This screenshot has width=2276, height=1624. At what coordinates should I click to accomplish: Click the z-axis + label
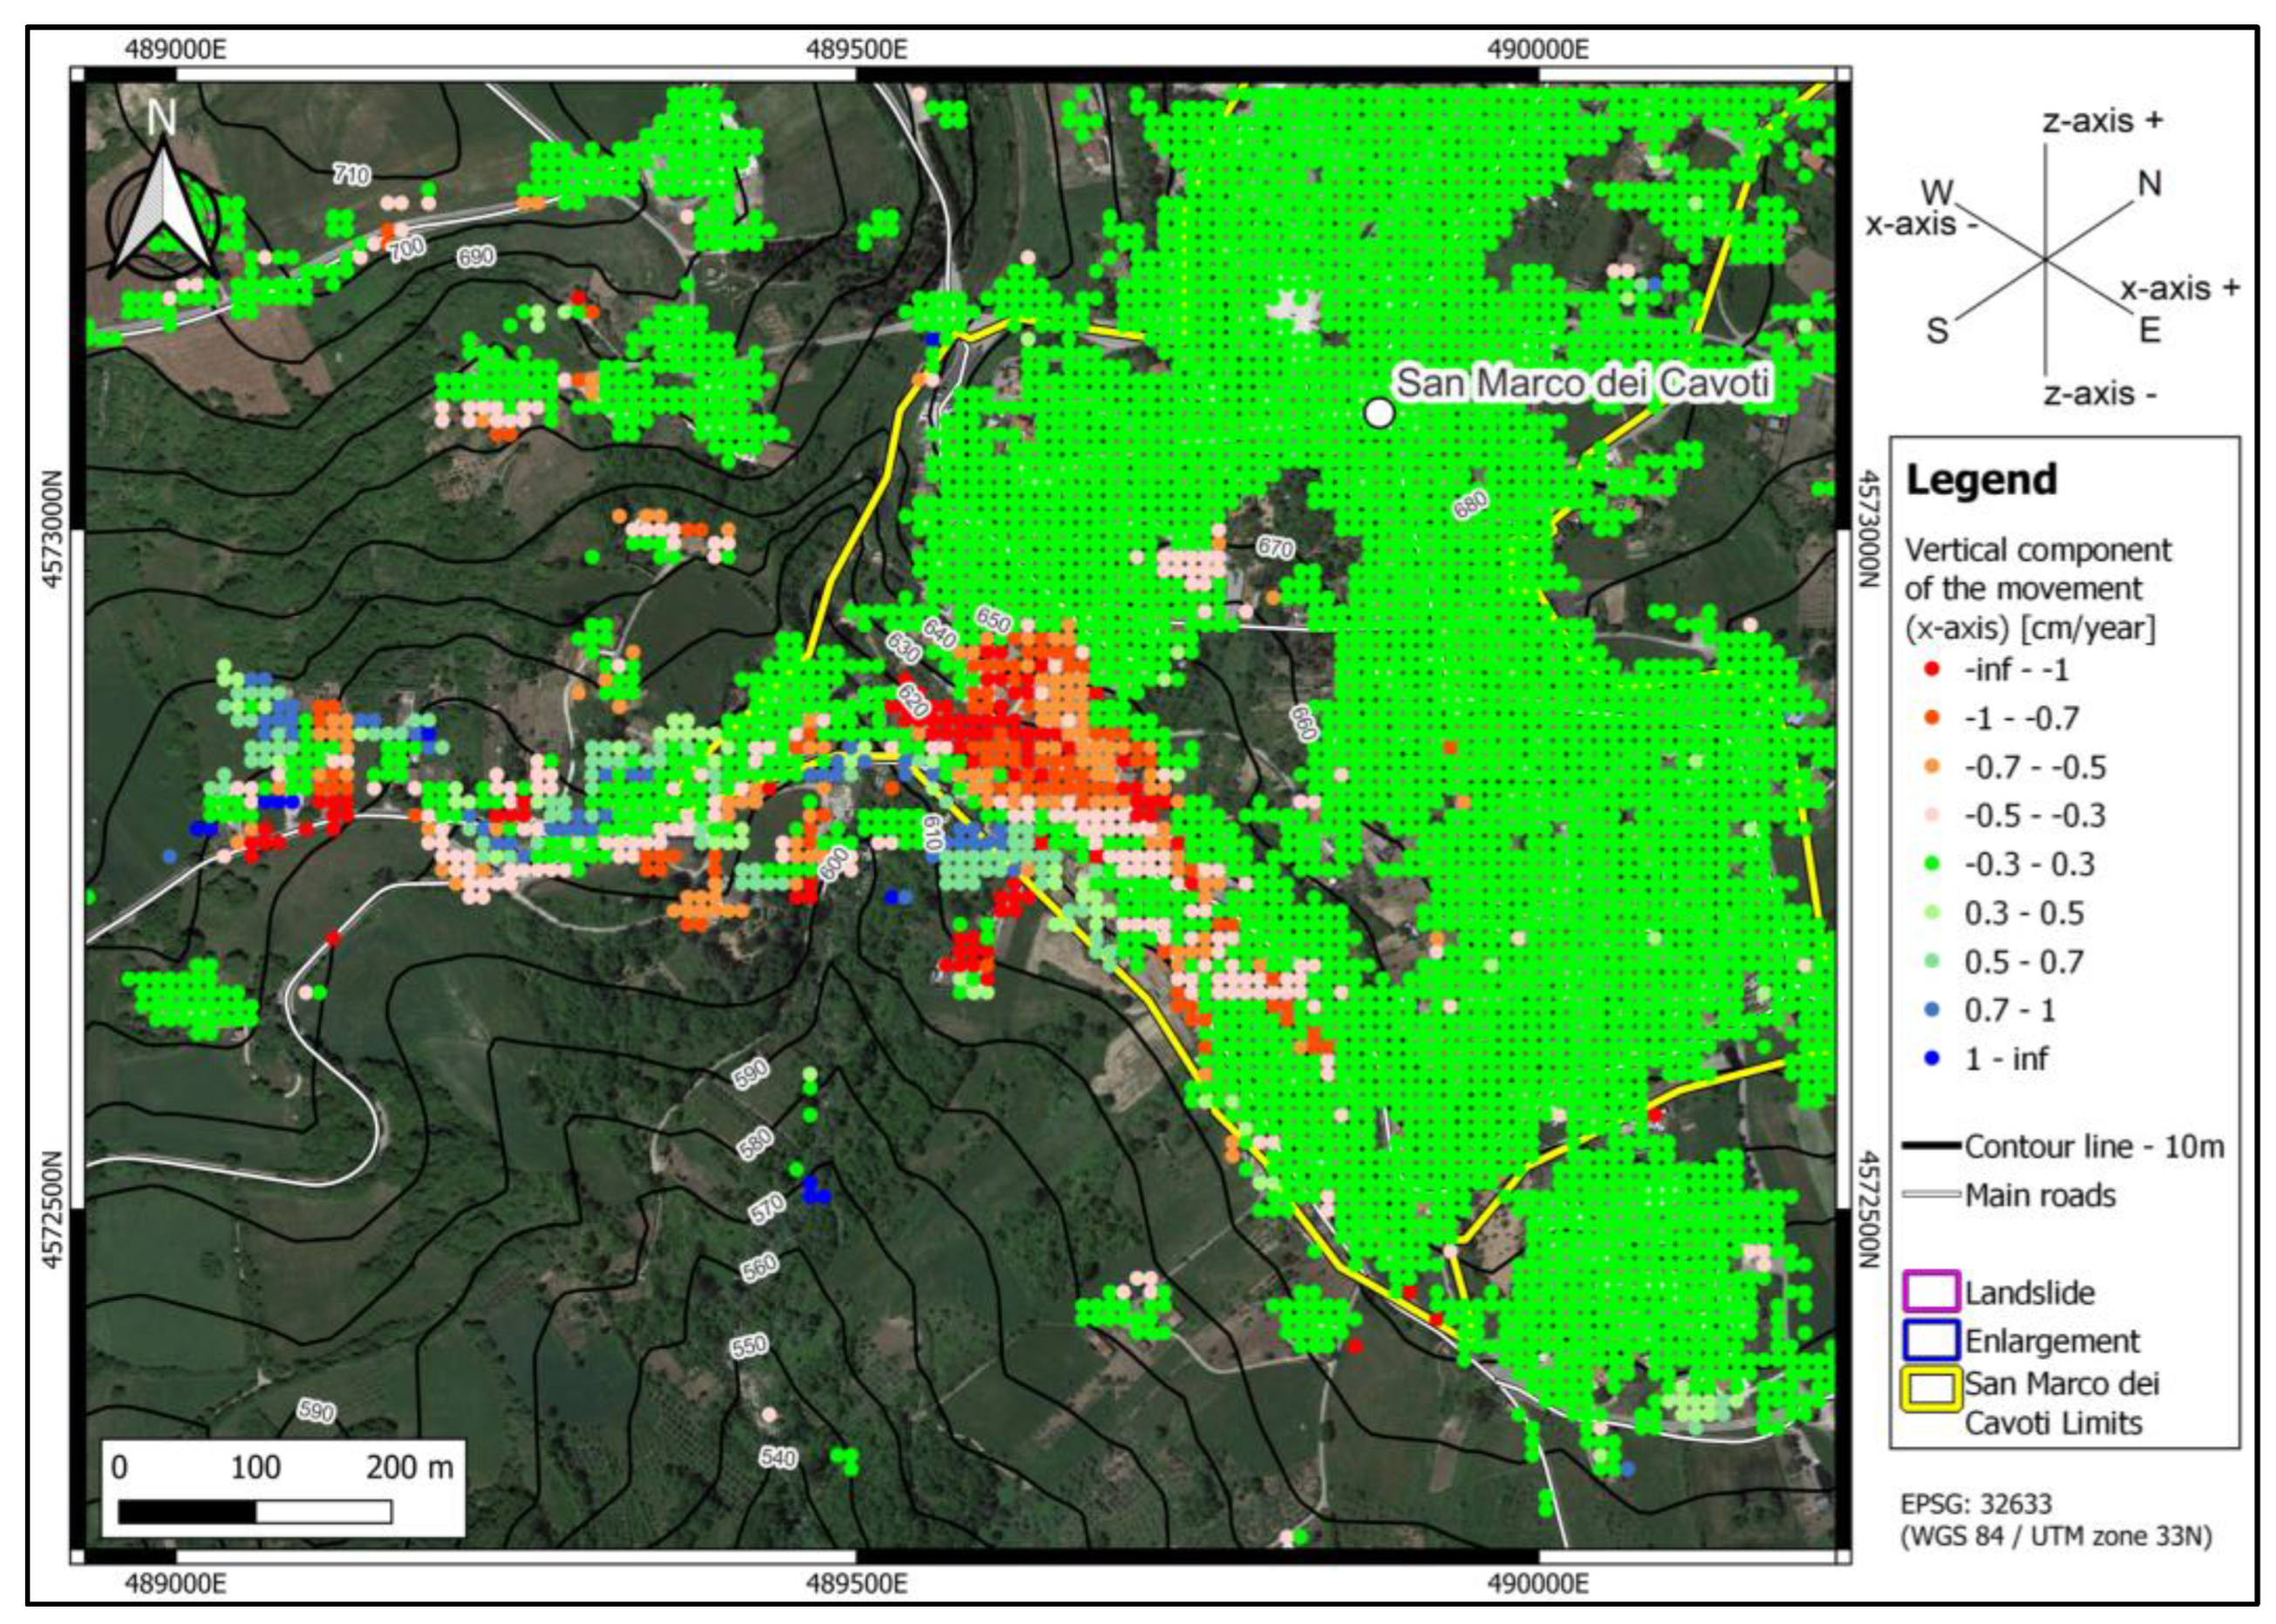(x=2102, y=121)
